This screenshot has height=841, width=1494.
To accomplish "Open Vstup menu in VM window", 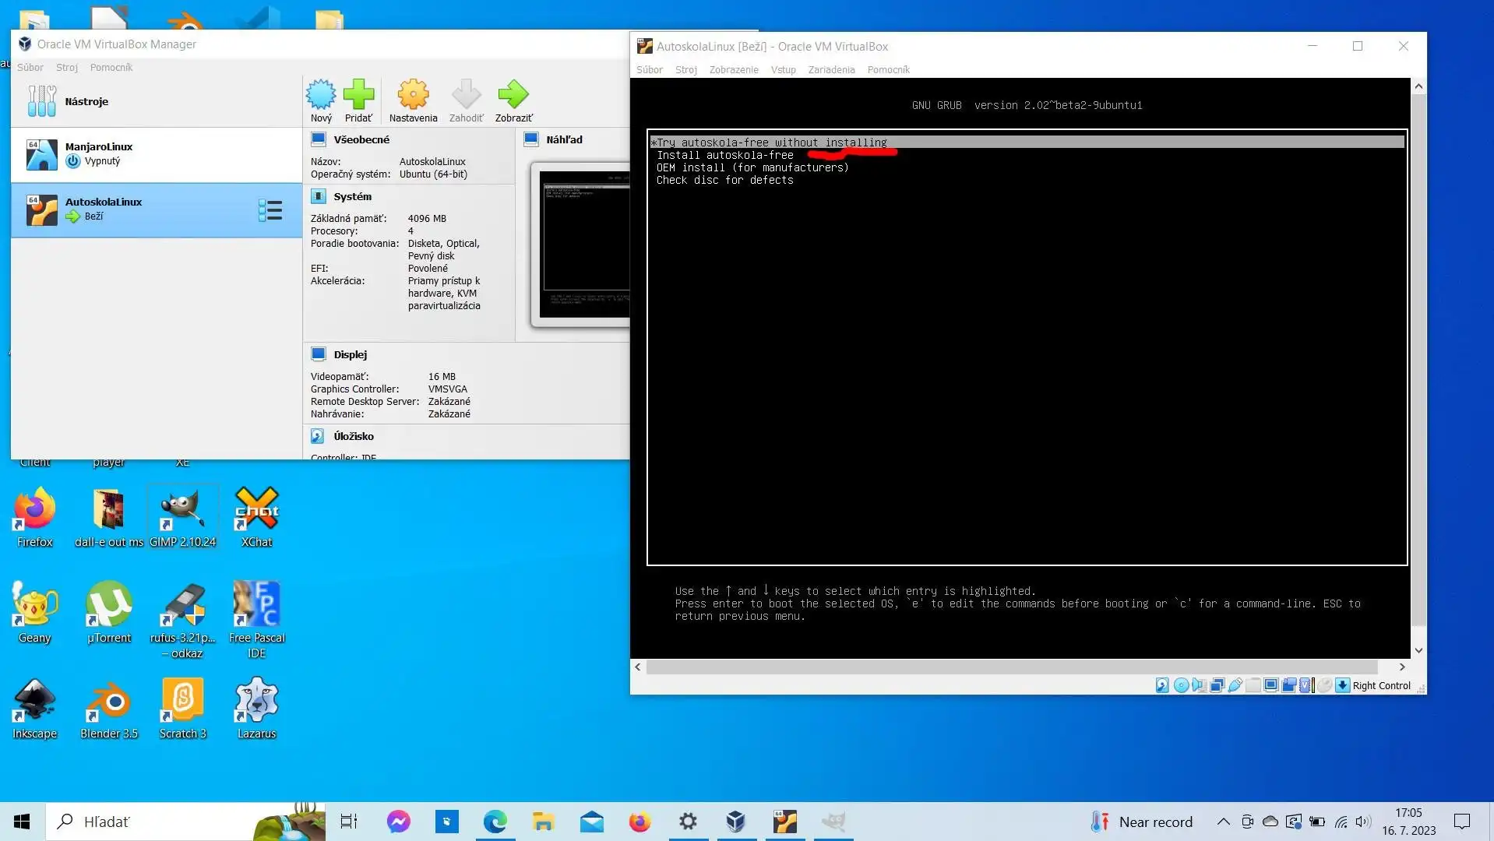I will [x=784, y=70].
